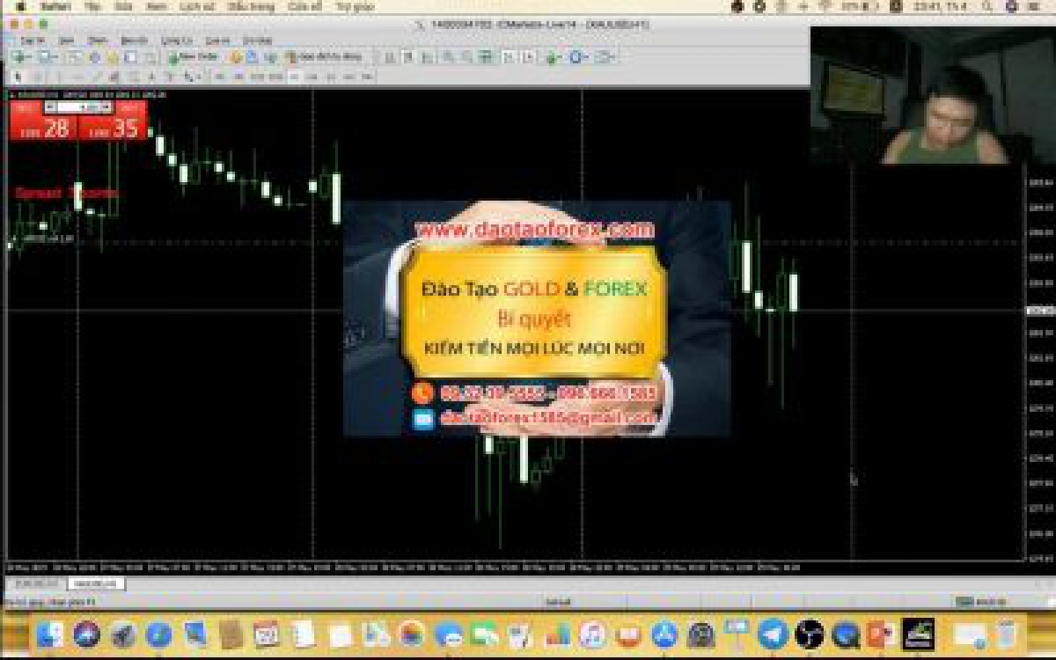1056x660 pixels.
Task: Toggle the AutoTrading button in the toolbar
Action: (x=323, y=56)
